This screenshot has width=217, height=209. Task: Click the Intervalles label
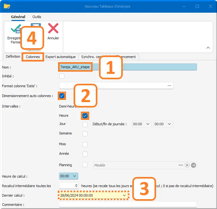pyautogui.click(x=11, y=106)
